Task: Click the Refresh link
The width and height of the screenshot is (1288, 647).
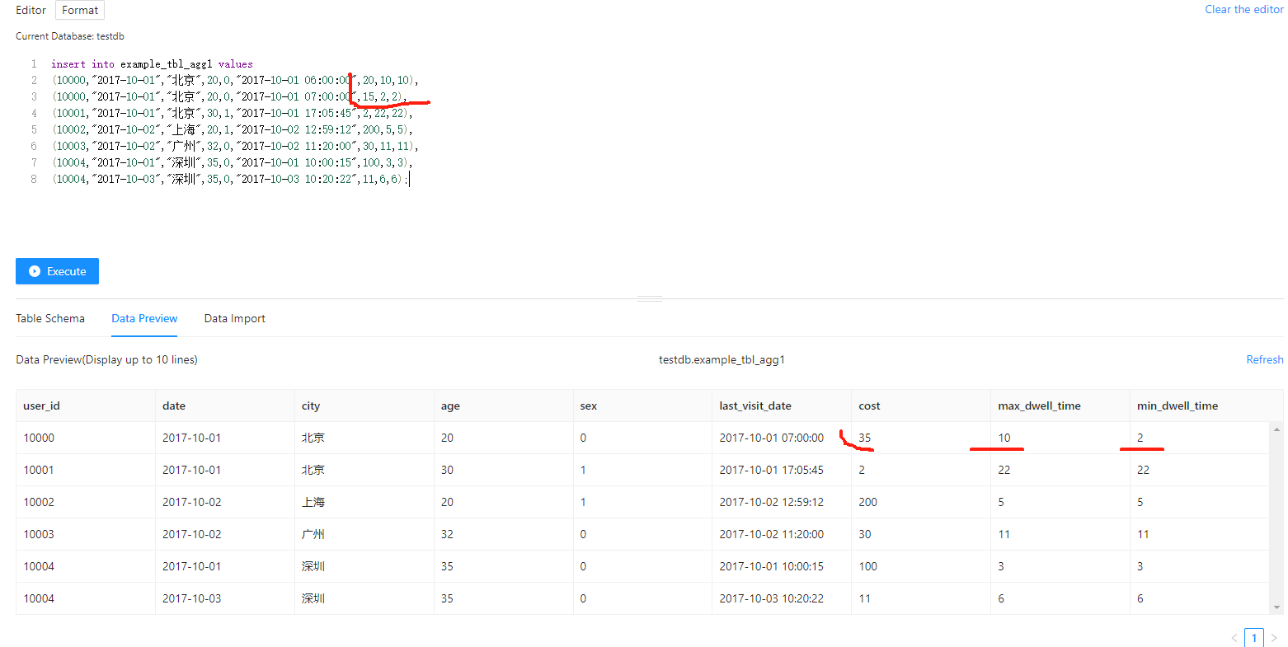Action: pyautogui.click(x=1264, y=359)
